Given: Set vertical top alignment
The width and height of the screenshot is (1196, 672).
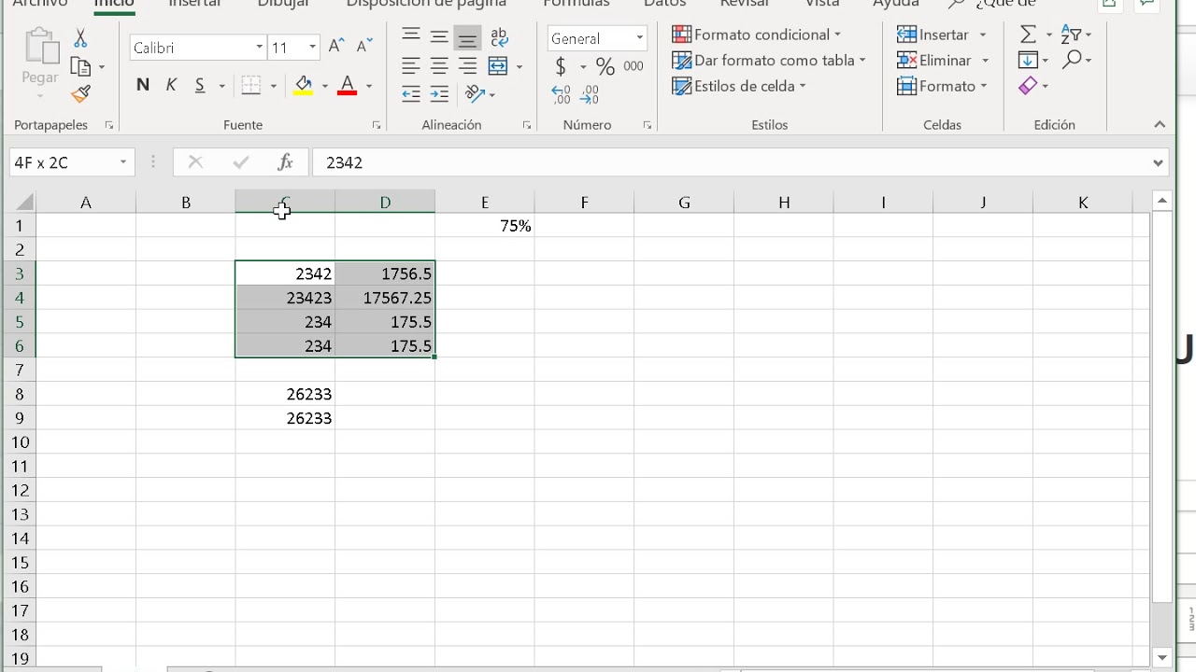Looking at the screenshot, I should (x=411, y=35).
